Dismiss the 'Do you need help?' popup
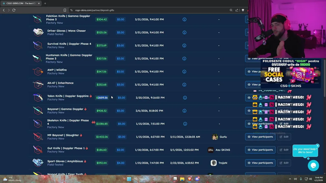Image resolution: width=326 pixels, height=183 pixels. [318, 146]
